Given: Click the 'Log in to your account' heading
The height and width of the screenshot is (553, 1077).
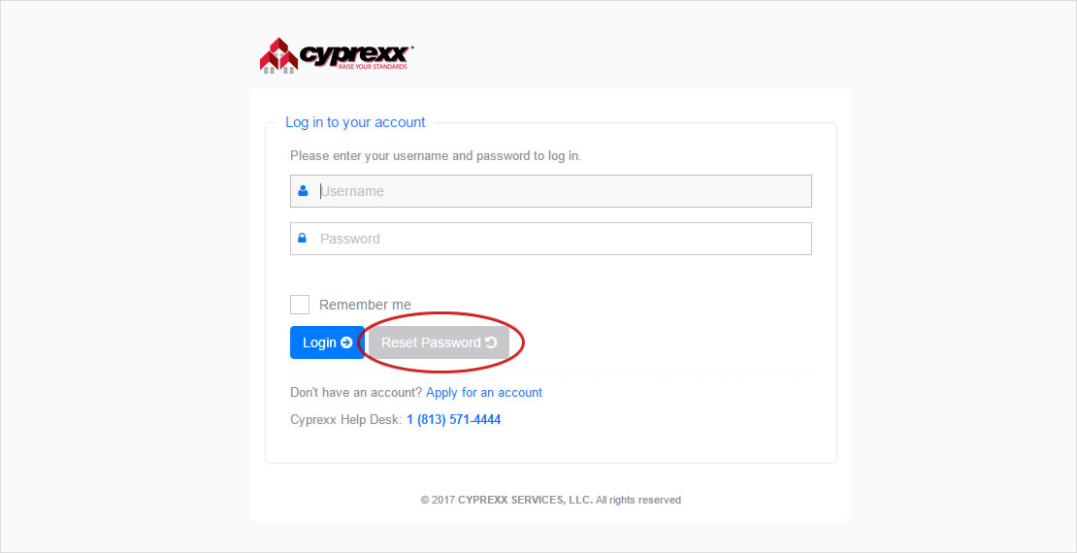Looking at the screenshot, I should click(355, 122).
